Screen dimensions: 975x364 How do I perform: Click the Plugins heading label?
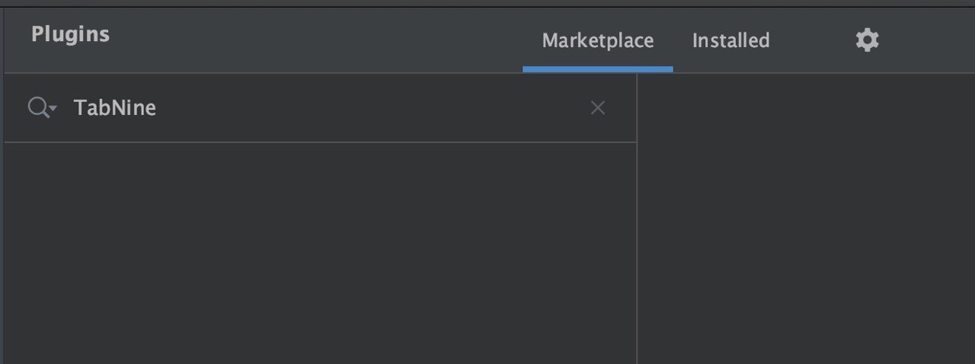(70, 35)
